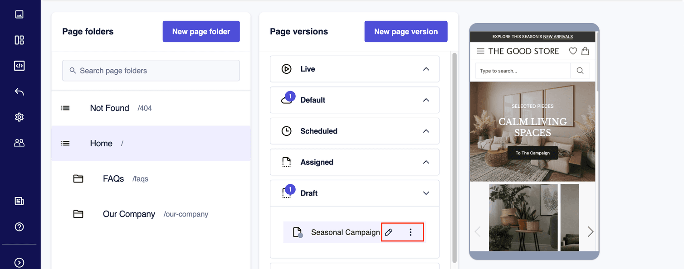Open the Media library from the sidebar

[x=19, y=14]
